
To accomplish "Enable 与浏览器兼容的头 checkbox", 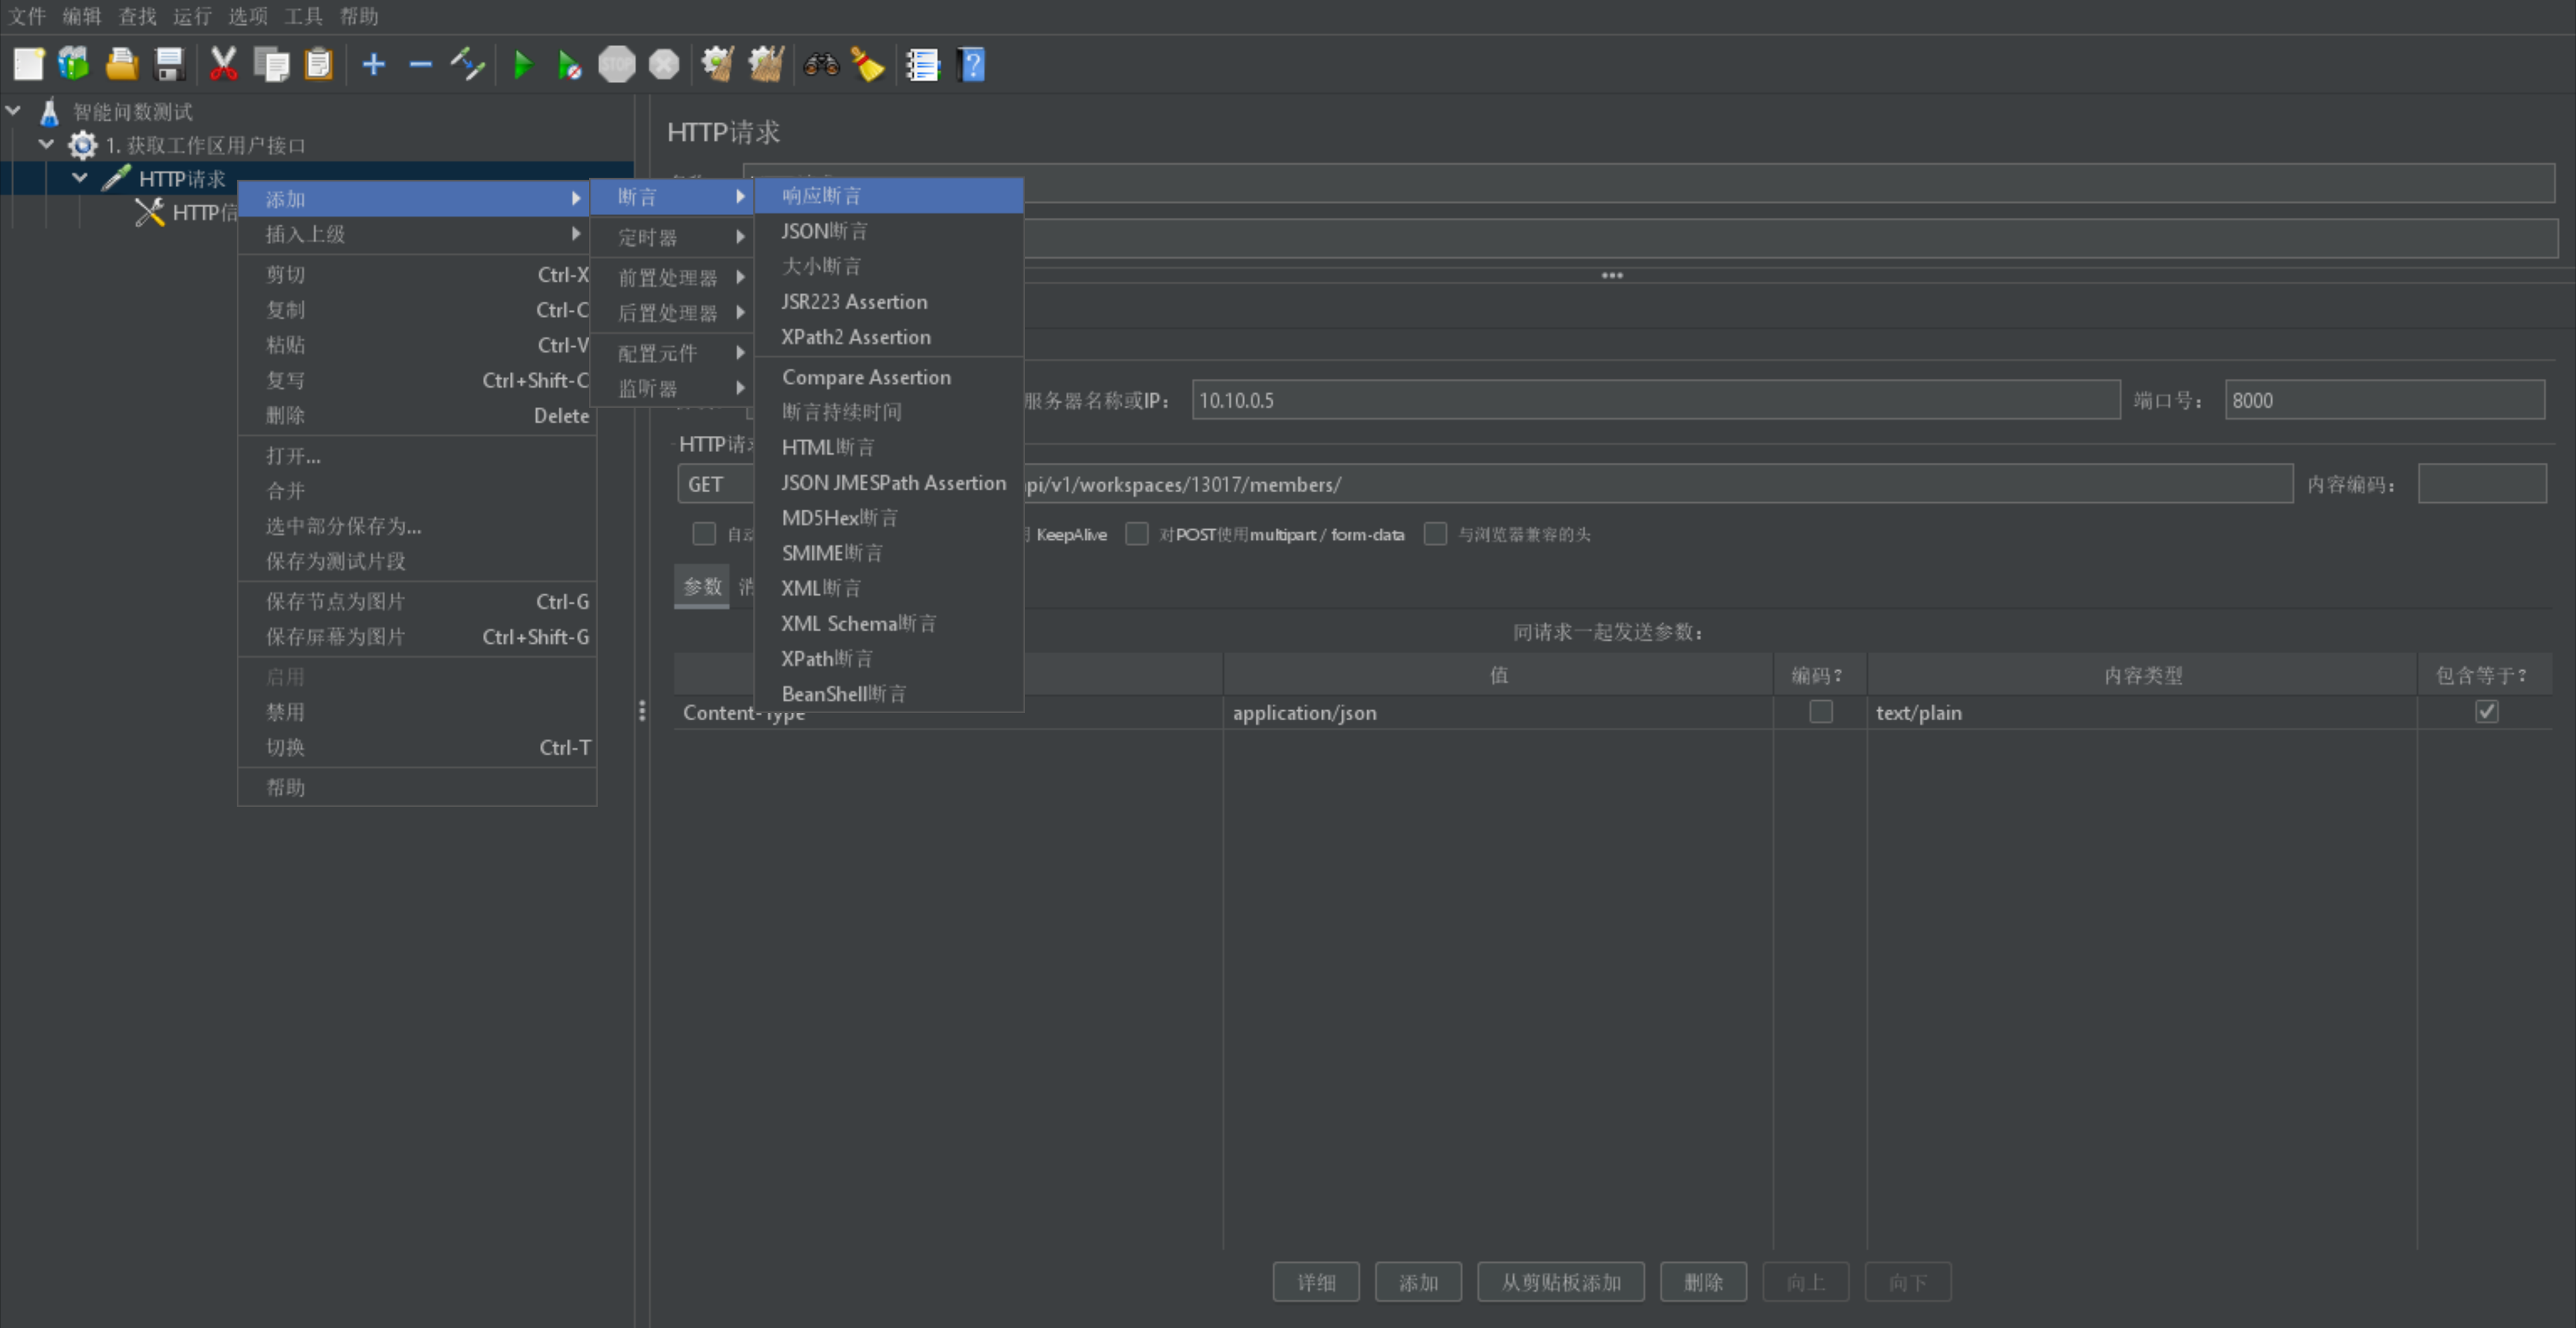I will (1435, 534).
